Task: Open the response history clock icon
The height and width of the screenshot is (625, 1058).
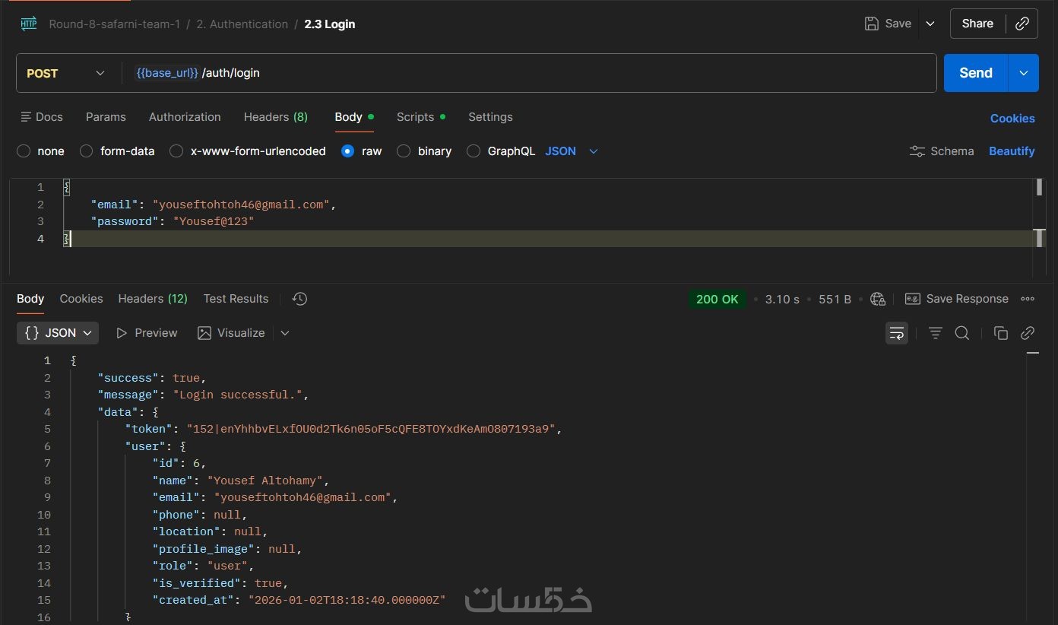Action: 299,299
